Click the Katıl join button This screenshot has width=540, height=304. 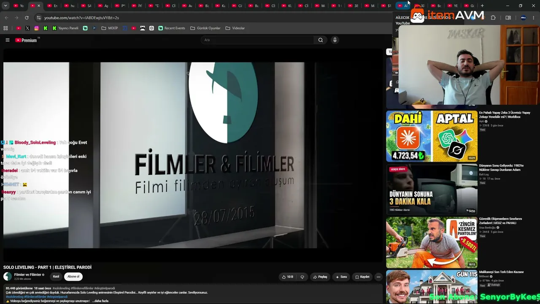tap(56, 277)
